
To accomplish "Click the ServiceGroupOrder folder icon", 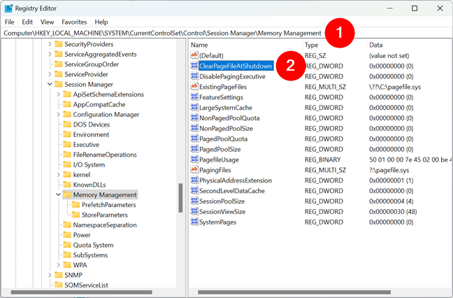I will click(59, 64).
